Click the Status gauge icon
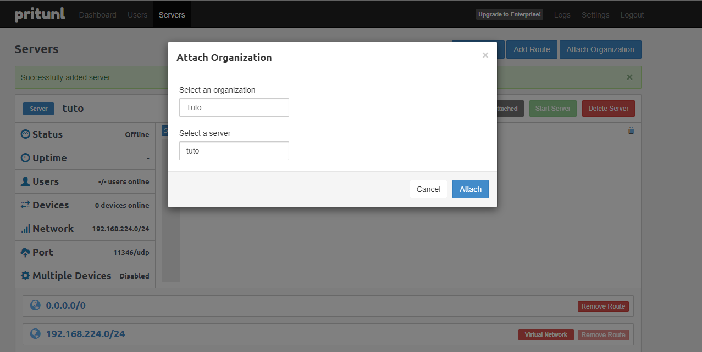 tap(25, 134)
